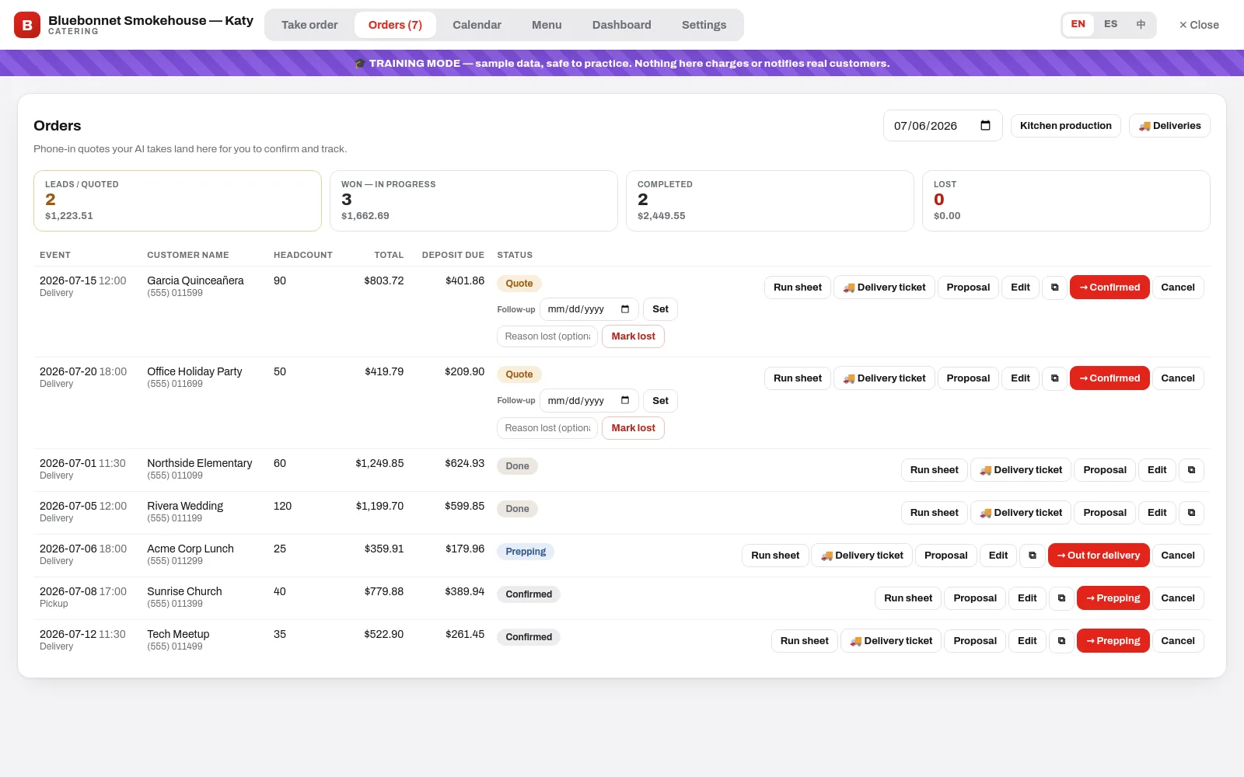Image resolution: width=1244 pixels, height=777 pixels.
Task: Open calendar picker on the 07/06/2026 date field
Action: pos(985,126)
